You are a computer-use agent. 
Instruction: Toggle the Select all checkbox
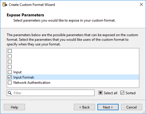100,93
